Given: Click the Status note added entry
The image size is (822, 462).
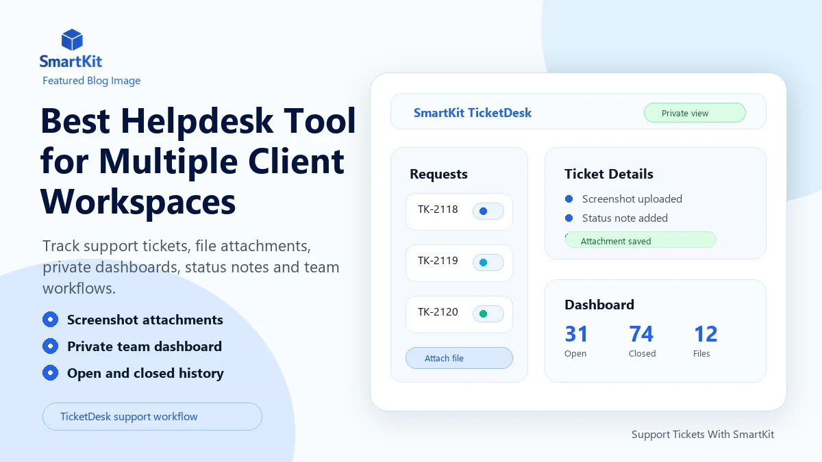Looking at the screenshot, I should 625,218.
